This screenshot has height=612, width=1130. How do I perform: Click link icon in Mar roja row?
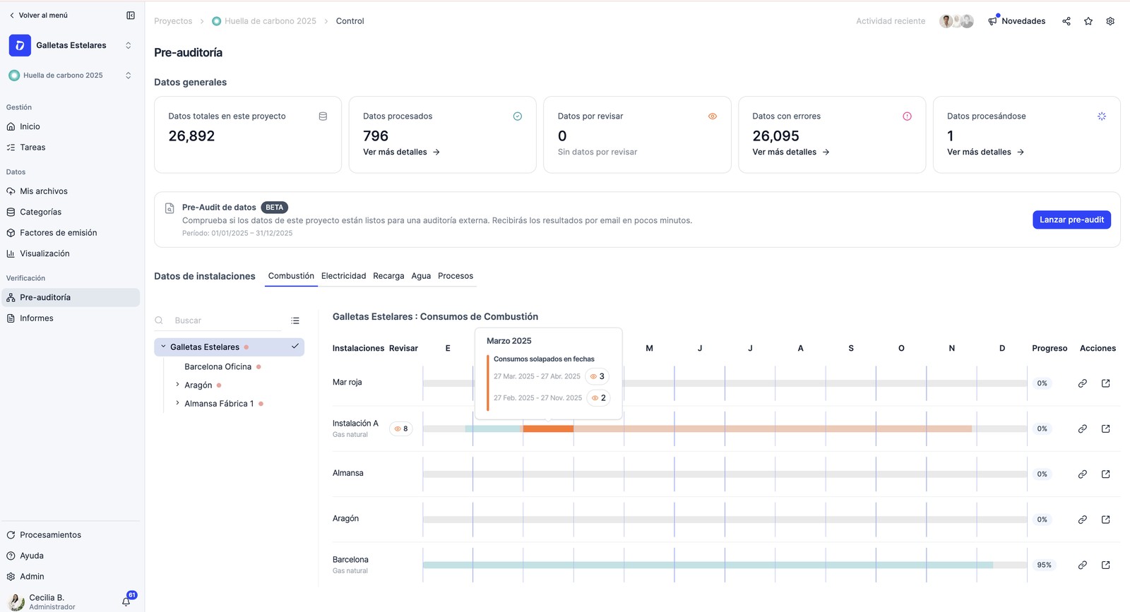click(x=1082, y=383)
